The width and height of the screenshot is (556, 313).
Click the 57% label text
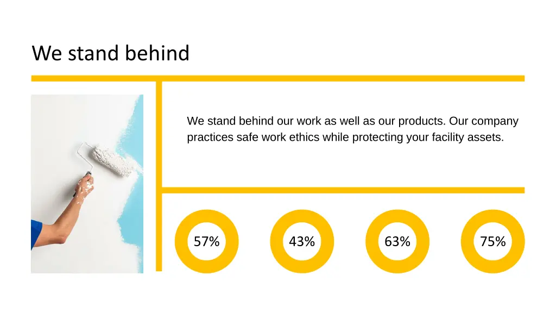coord(207,242)
